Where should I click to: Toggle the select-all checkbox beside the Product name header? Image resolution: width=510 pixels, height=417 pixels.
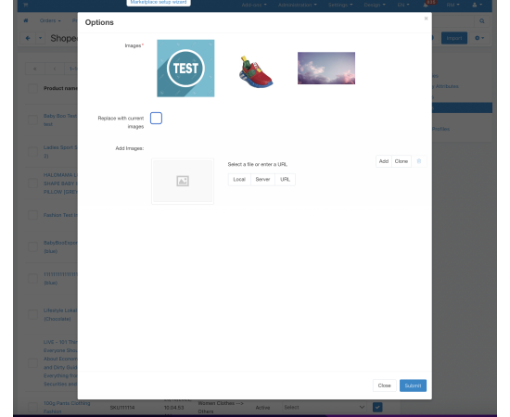coord(32,88)
